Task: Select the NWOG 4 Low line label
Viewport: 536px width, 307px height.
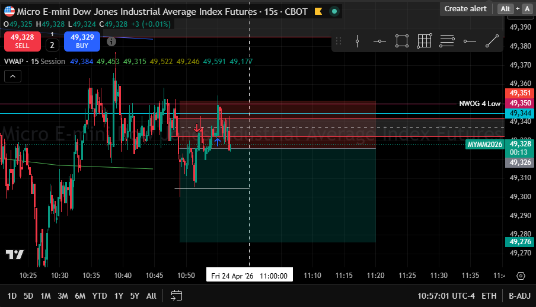Action: 480,104
